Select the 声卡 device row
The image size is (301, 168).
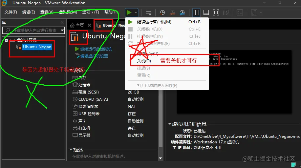click(x=115, y=121)
